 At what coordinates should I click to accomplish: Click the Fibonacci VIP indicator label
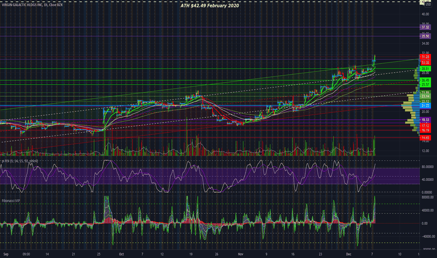11,201
